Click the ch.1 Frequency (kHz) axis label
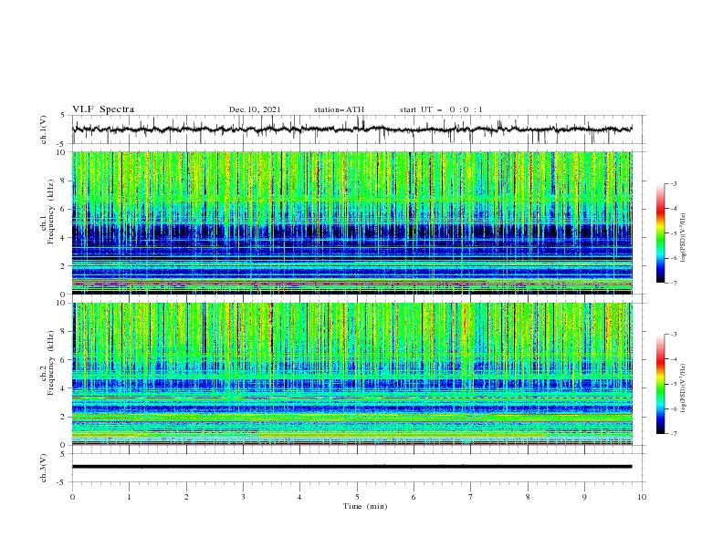 click(47, 222)
